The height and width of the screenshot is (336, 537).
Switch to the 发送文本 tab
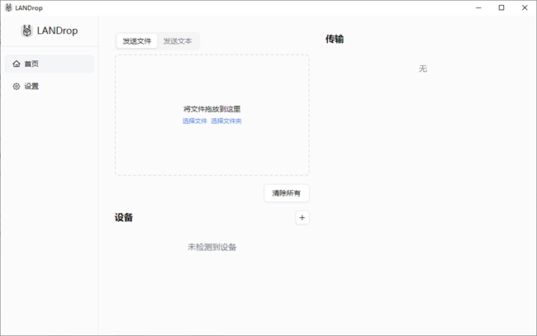click(x=178, y=40)
